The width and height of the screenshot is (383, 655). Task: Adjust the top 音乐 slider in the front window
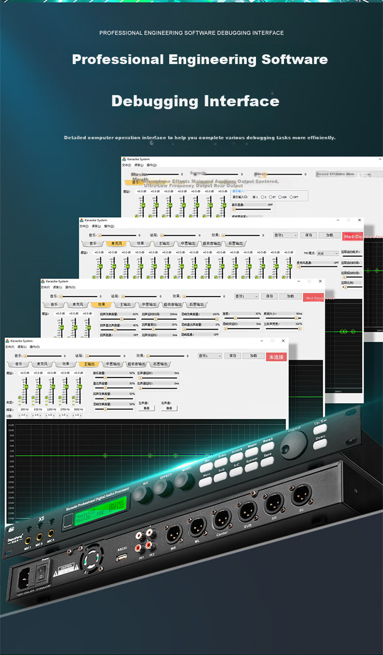[44, 356]
